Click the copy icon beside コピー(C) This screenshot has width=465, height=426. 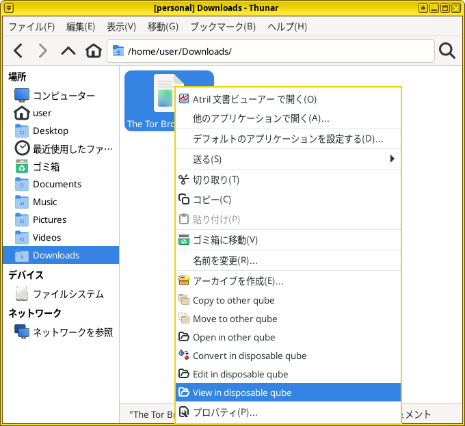[184, 199]
